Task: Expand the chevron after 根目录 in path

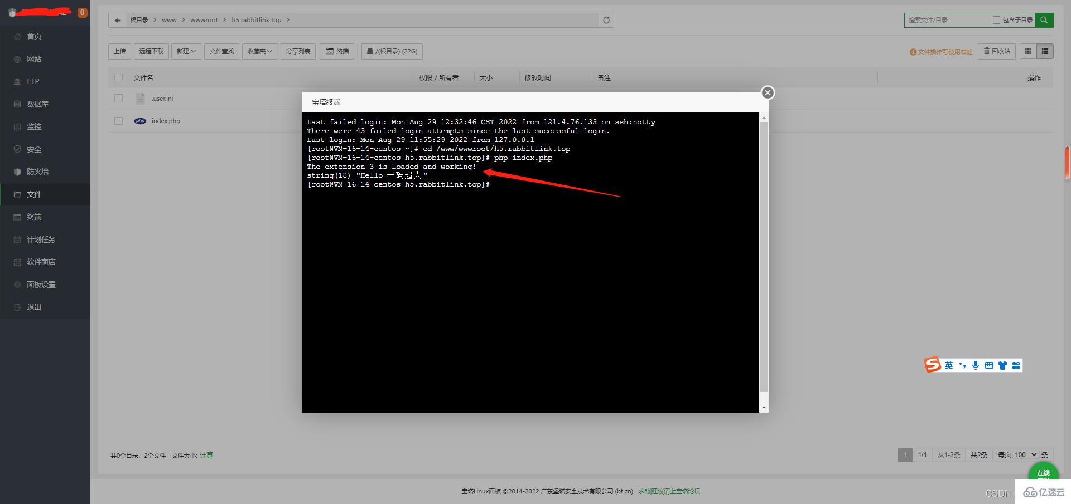Action: click(155, 20)
